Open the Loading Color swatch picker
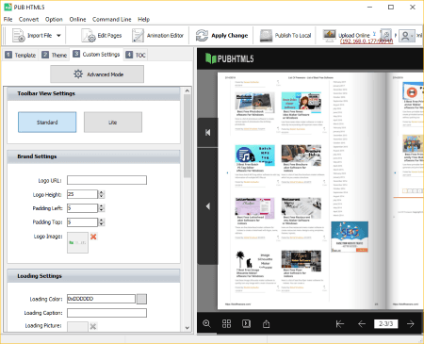Viewport: 424px width, 344px height. tap(141, 299)
